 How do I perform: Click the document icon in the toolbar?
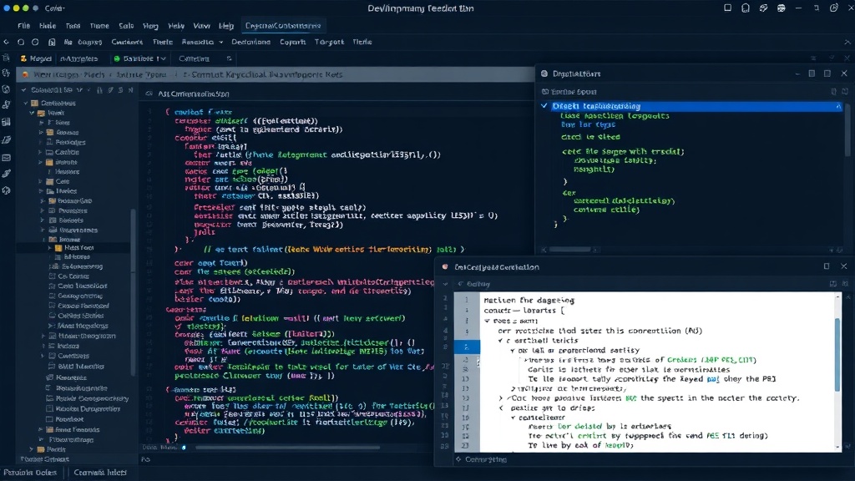(x=52, y=42)
